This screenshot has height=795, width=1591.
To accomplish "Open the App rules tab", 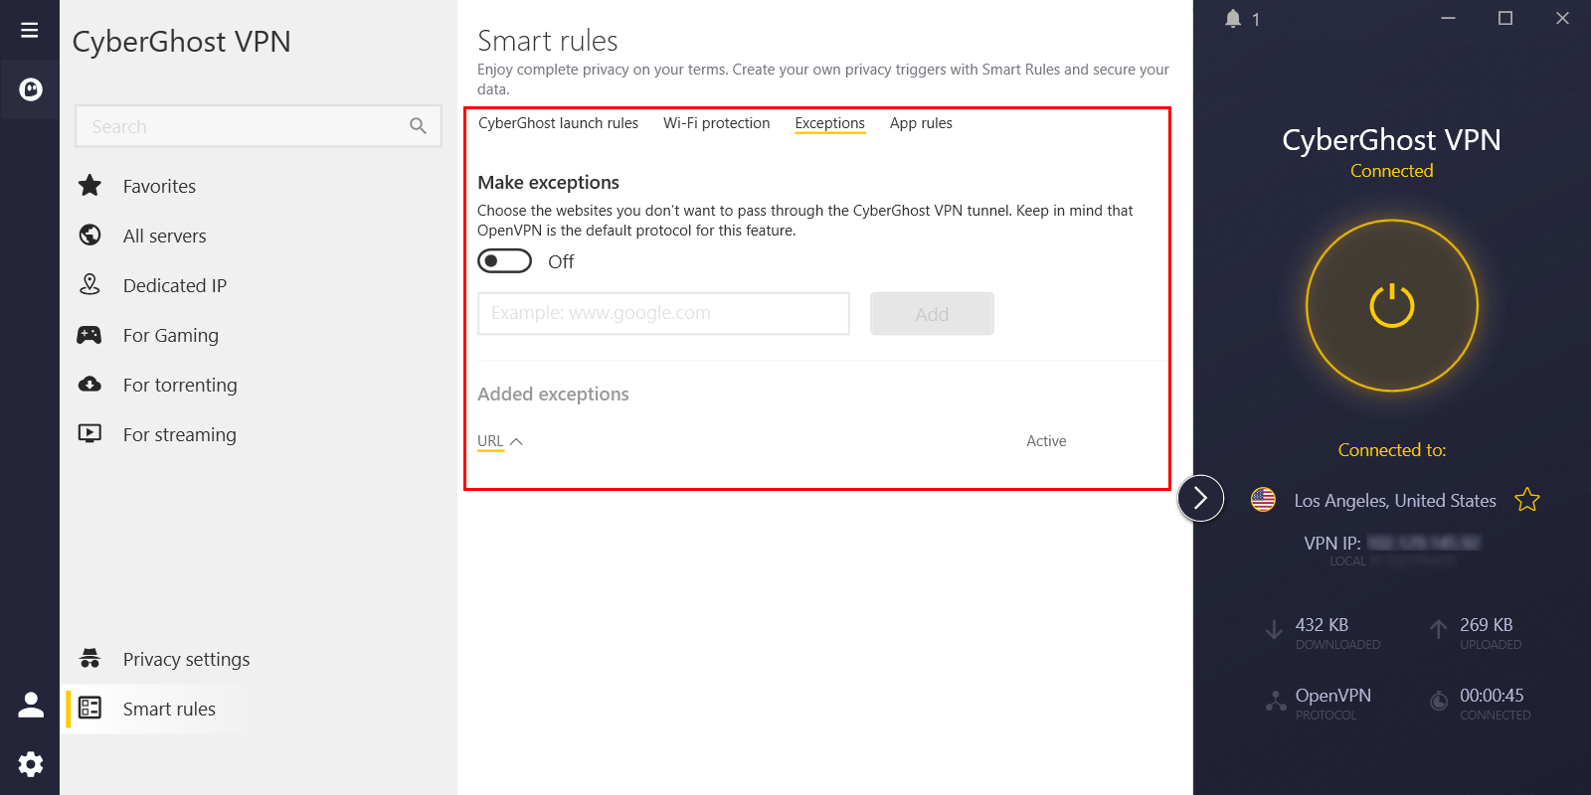I will point(921,123).
